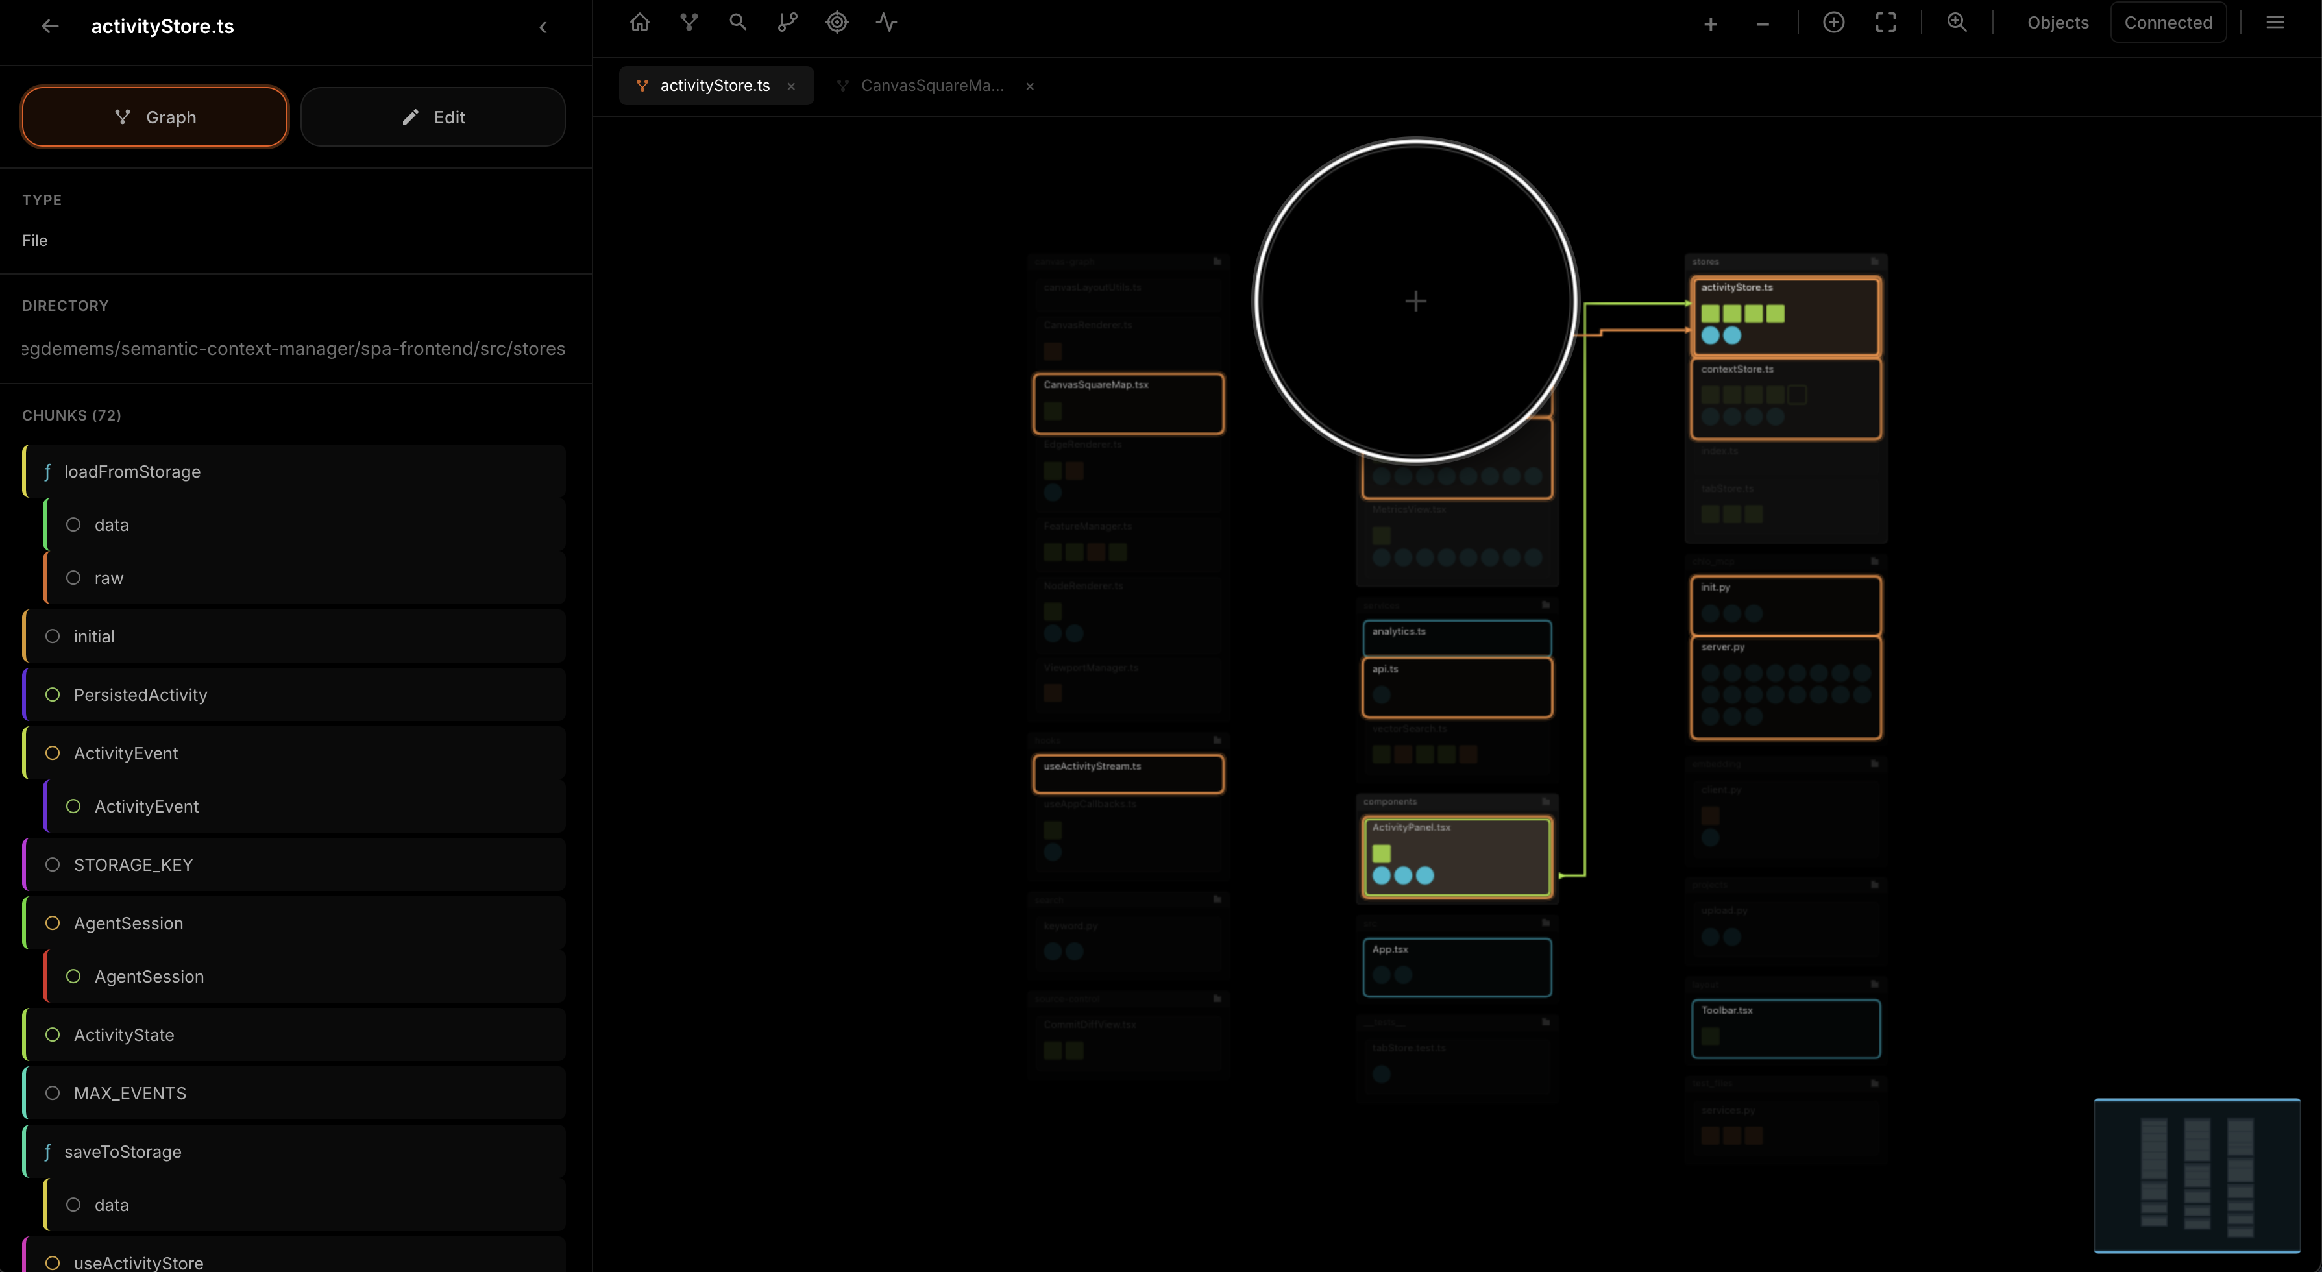
Task: Go back using the left arrow
Action: click(49, 27)
